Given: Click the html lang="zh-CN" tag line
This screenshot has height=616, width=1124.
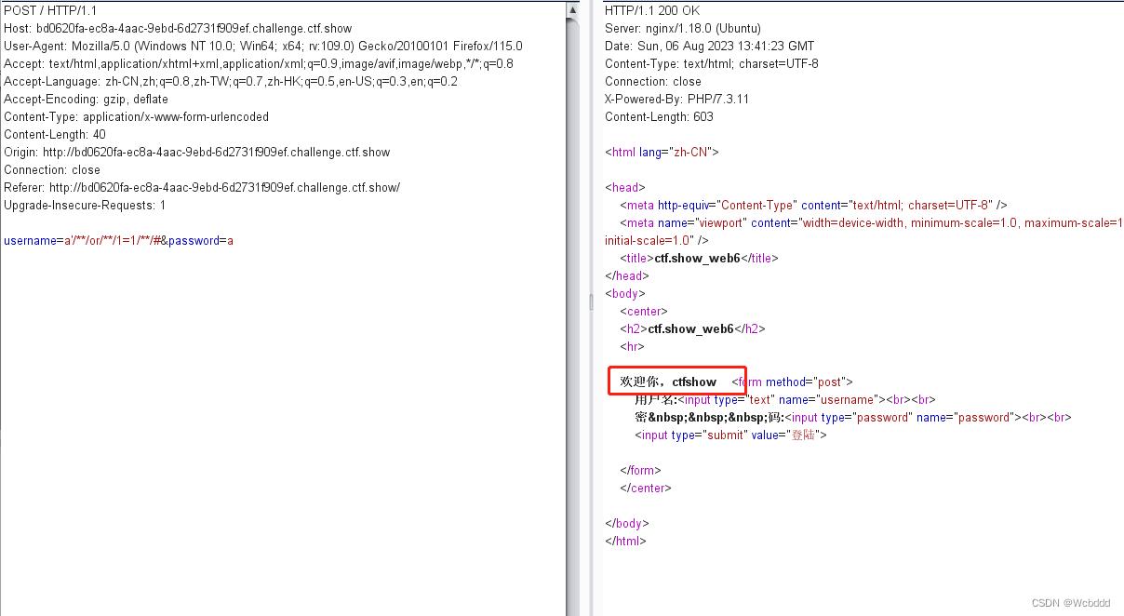Looking at the screenshot, I should click(x=662, y=152).
